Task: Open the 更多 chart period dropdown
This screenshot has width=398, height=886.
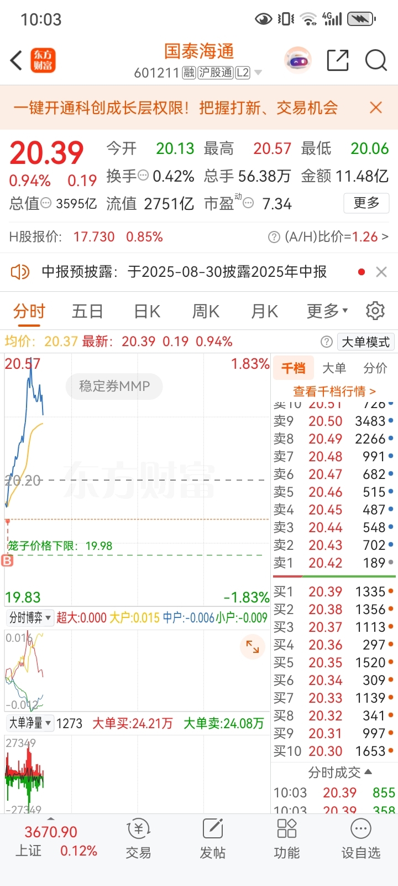Action: tap(327, 311)
